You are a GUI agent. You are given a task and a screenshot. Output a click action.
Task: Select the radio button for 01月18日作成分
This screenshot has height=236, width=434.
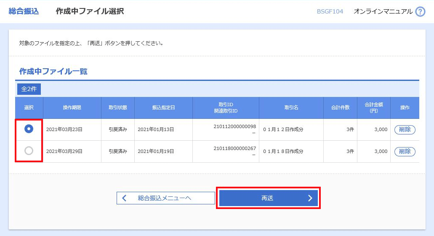29,151
